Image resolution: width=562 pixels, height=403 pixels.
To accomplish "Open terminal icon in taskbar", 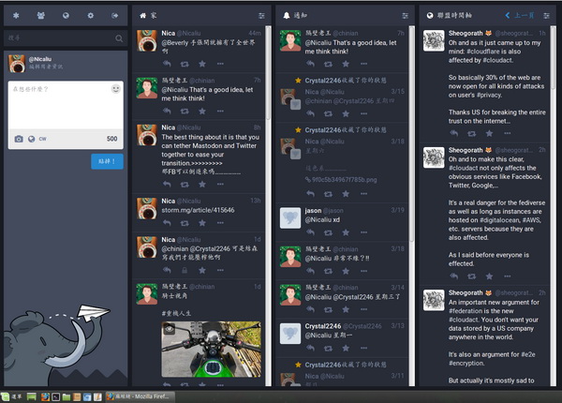I will click(x=55, y=396).
